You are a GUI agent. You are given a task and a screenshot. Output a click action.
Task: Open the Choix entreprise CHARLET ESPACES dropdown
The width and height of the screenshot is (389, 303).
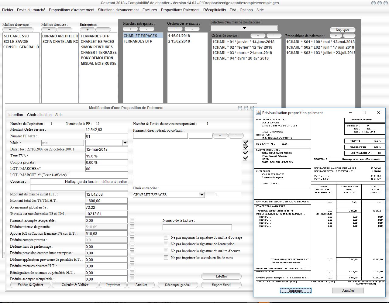tap(202, 195)
